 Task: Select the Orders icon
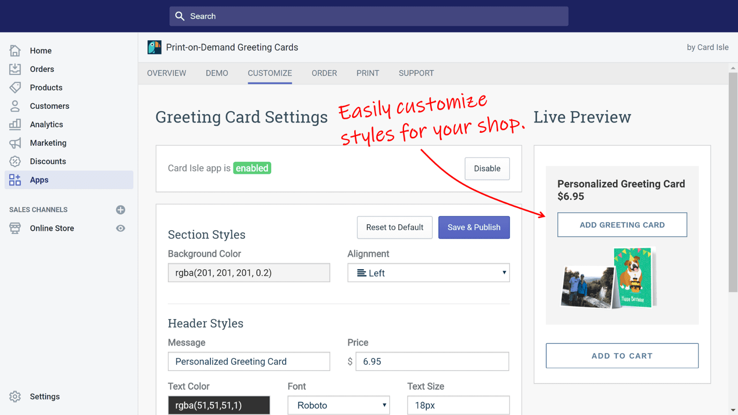coord(14,69)
